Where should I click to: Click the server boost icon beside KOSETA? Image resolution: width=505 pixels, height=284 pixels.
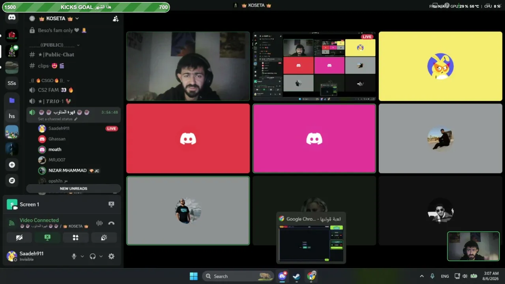[32, 19]
